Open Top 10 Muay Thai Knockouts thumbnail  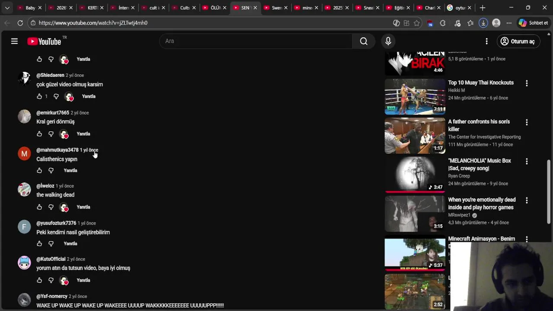(x=415, y=96)
